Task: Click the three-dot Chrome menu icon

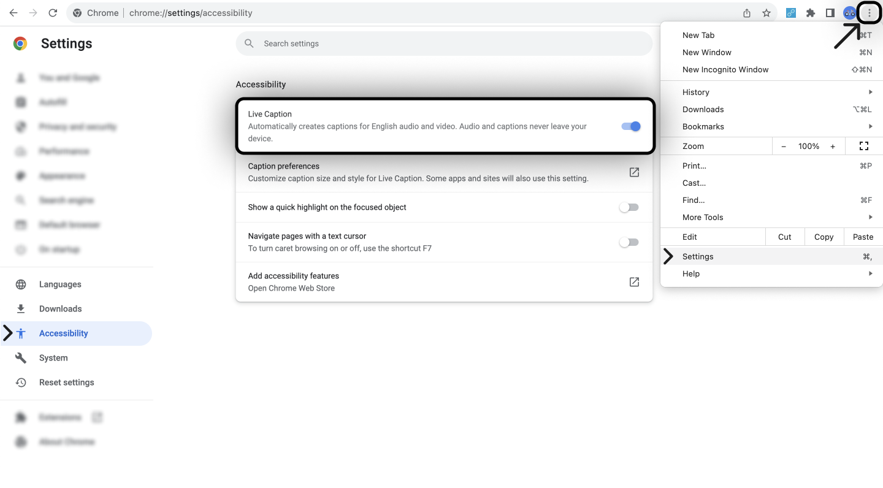Action: [x=869, y=13]
